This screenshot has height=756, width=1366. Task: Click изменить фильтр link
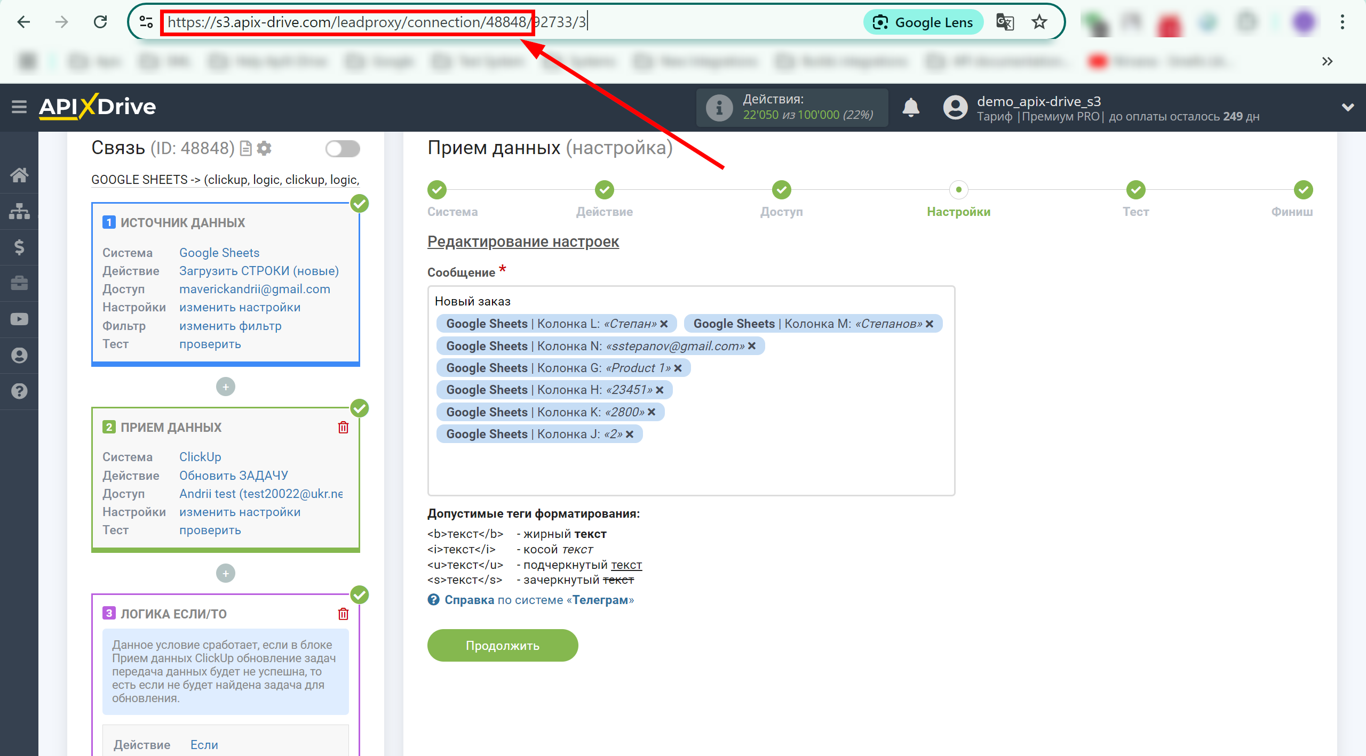(231, 326)
